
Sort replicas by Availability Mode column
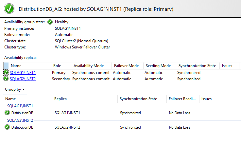(89, 66)
